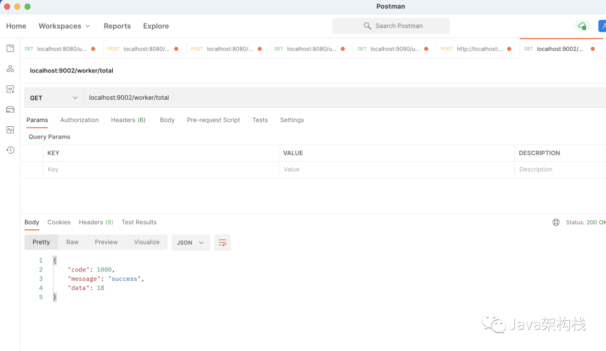This screenshot has width=606, height=351.
Task: Open the JSON format dropdown
Action: point(190,243)
